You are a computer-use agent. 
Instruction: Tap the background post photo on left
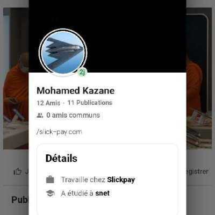(16, 79)
